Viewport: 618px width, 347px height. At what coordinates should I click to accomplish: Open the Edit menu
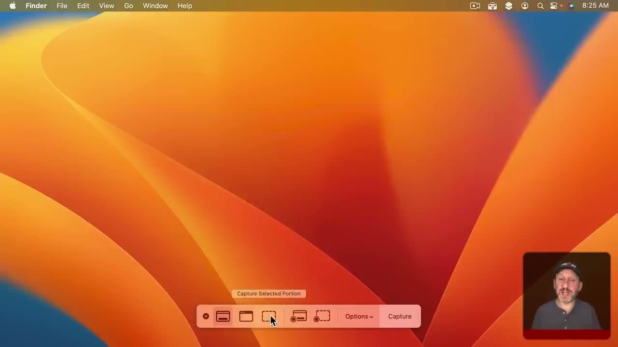83,6
